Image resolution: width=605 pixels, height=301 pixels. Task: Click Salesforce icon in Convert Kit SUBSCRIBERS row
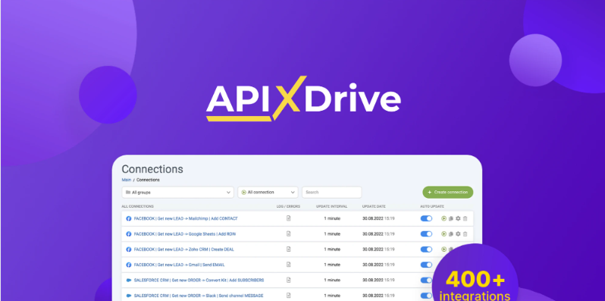click(129, 281)
